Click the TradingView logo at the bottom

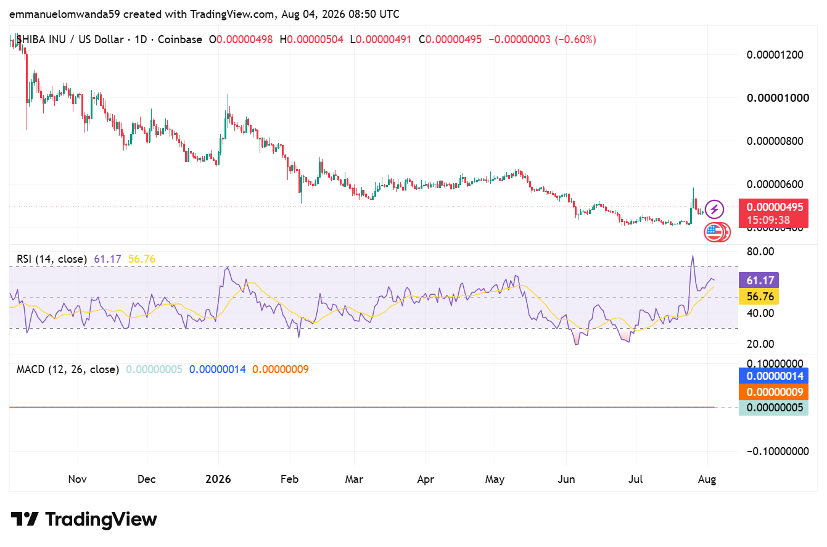(x=84, y=519)
